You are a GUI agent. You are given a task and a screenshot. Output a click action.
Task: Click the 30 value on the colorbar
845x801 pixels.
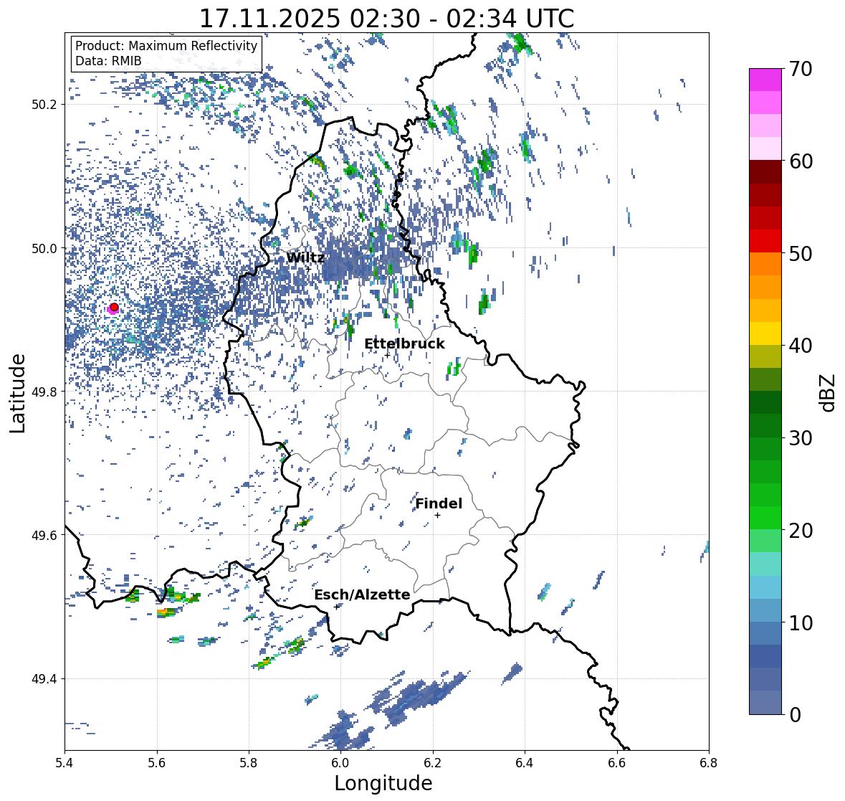click(801, 437)
